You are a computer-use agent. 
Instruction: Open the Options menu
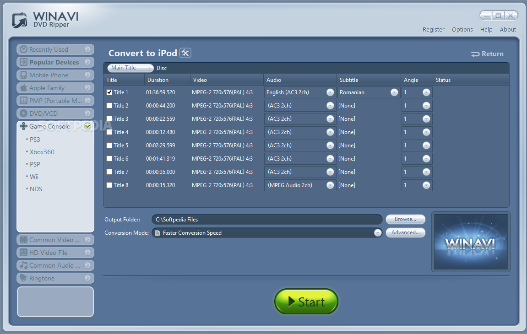[462, 30]
